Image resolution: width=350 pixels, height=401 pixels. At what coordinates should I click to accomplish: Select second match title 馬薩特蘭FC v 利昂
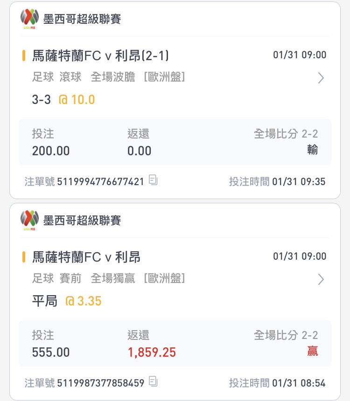pyautogui.click(x=86, y=257)
